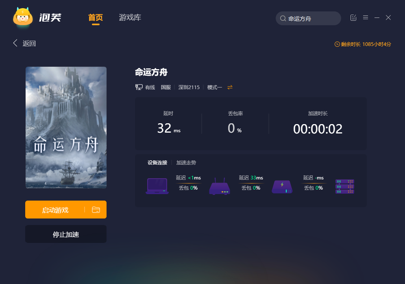This screenshot has width=405, height=284.
Task: Click 丢包 0% under the 33ms reading
Action: tap(251, 188)
